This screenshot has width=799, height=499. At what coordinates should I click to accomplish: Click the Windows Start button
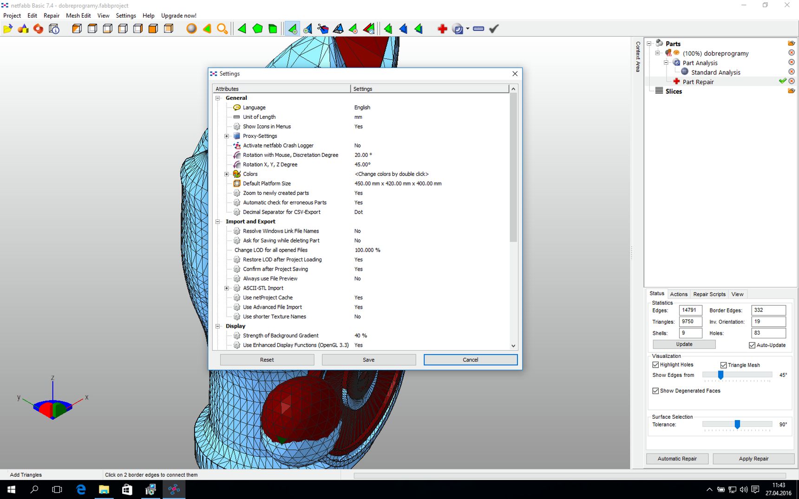coord(11,489)
